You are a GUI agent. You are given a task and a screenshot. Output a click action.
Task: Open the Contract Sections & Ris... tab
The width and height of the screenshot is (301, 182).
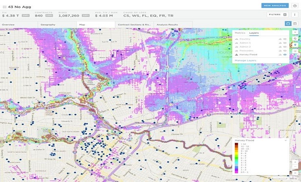point(134,24)
